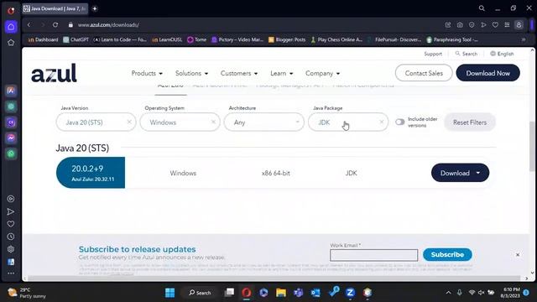Open the Blogger: Posts bookmark

point(287,39)
